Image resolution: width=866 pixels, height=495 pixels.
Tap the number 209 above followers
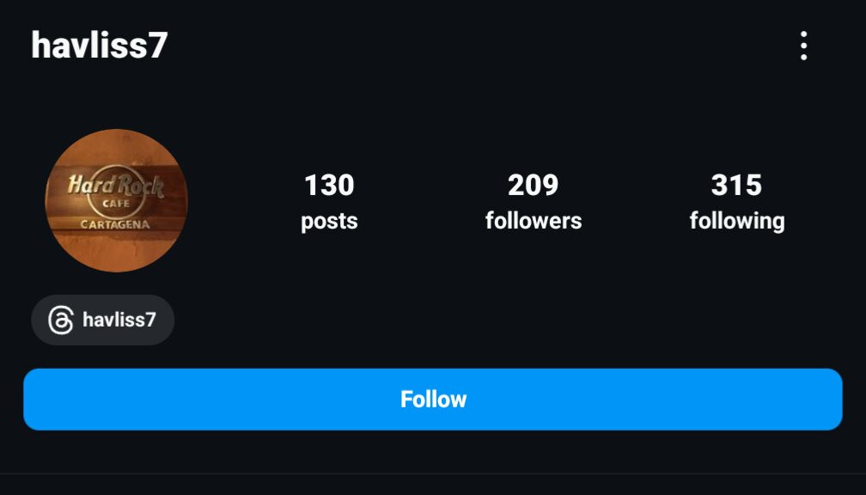(533, 185)
